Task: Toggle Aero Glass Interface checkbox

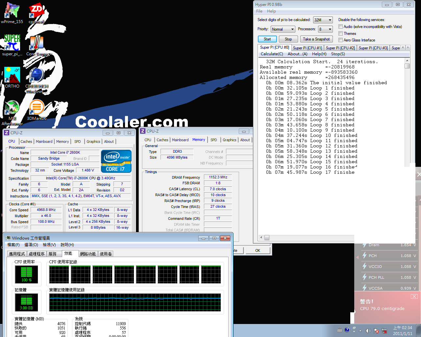Action: coord(341,40)
